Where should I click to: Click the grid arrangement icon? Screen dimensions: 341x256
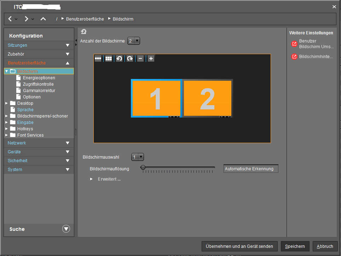tap(109, 58)
